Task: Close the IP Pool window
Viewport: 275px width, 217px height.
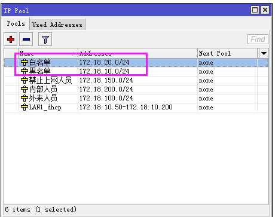Action: 265,10
